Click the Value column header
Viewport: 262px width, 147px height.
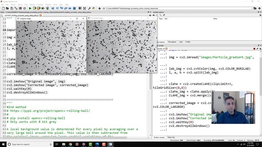click(x=215, y=19)
